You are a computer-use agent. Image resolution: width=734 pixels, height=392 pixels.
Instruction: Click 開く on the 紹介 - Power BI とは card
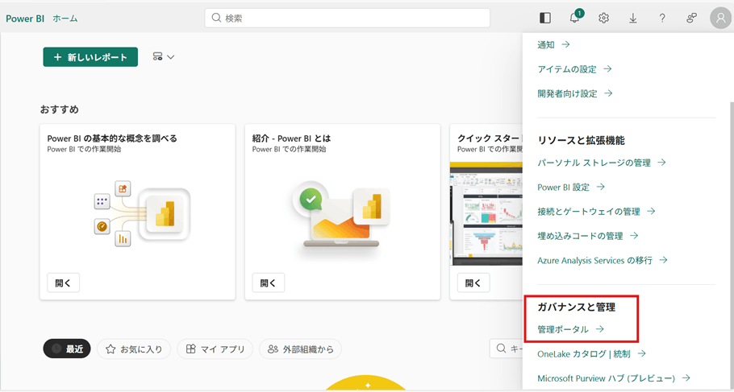coord(268,283)
